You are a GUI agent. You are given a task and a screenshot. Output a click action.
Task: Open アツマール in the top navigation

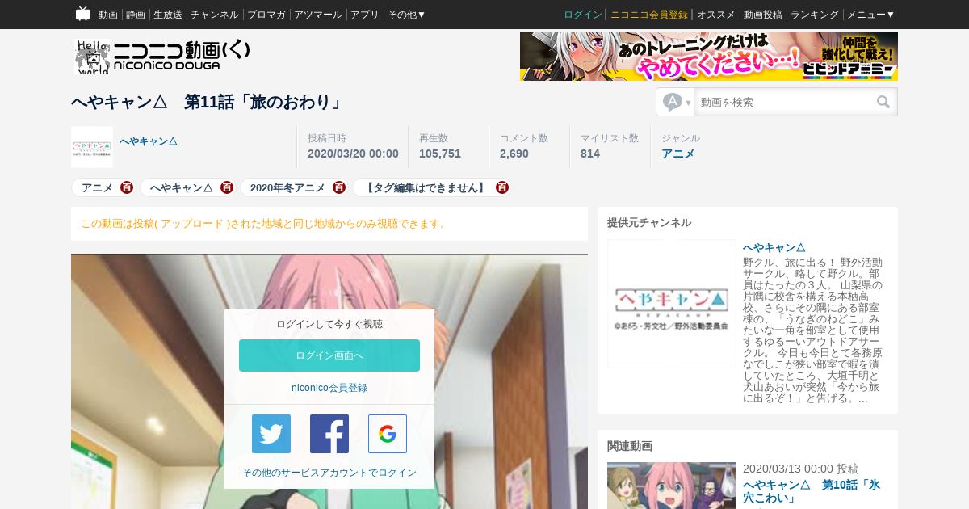[318, 15]
